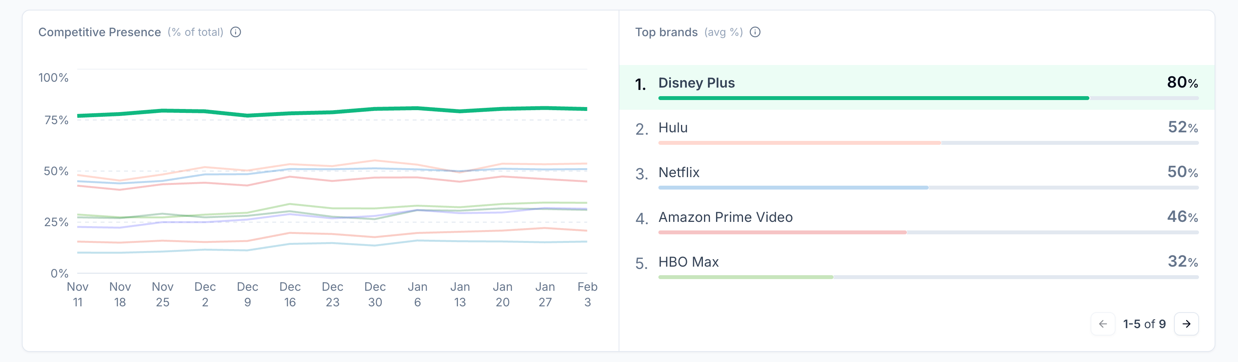Click the 1-5 of 9 page indicator

point(1144,323)
